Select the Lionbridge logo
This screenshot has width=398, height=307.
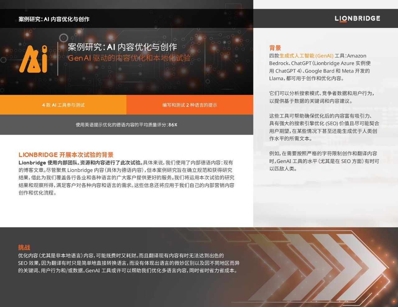[357, 18]
